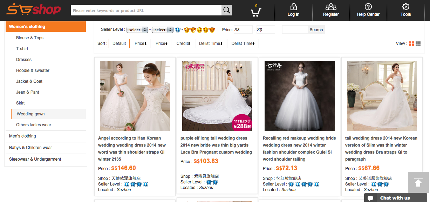Open the Help Center question icon
430x202 pixels.
[x=368, y=7]
